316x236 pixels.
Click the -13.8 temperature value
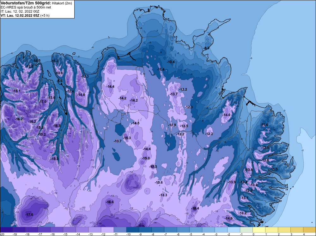pyautogui.click(x=249, y=170)
